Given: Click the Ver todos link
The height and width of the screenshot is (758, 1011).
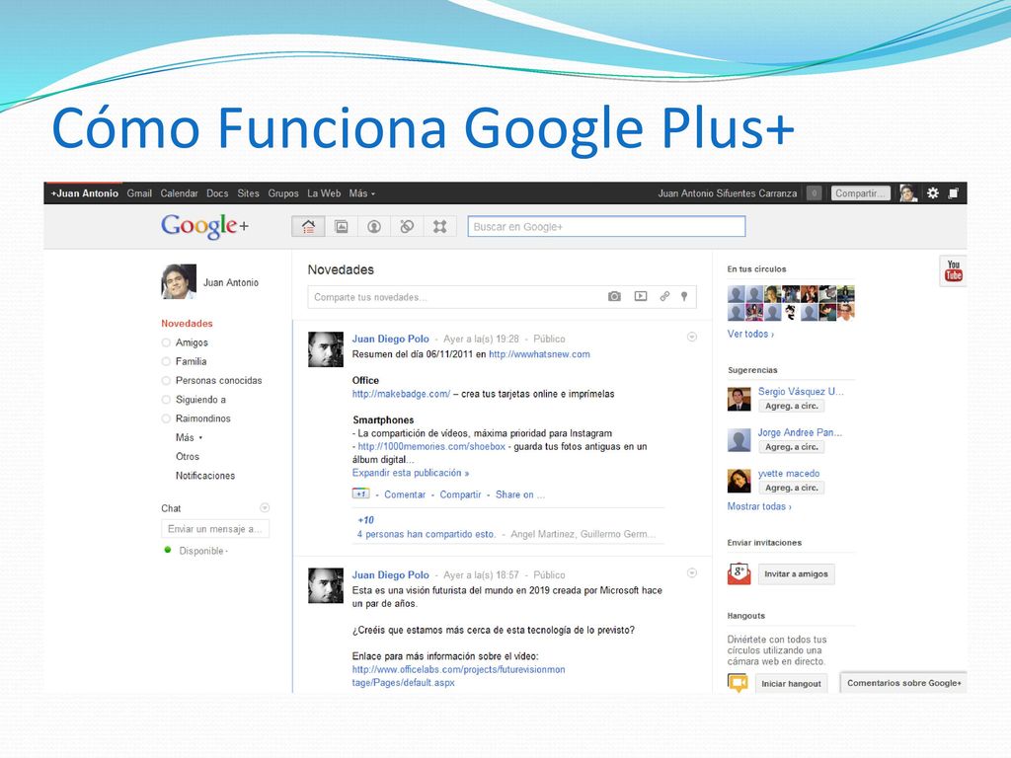Looking at the screenshot, I should [750, 334].
